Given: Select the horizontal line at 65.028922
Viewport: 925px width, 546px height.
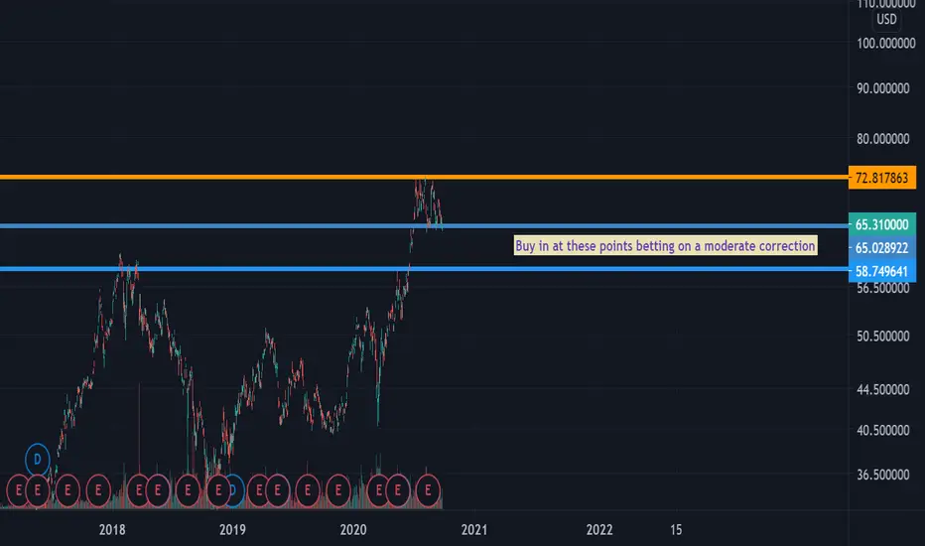Looking at the screenshot, I should (x=424, y=226).
